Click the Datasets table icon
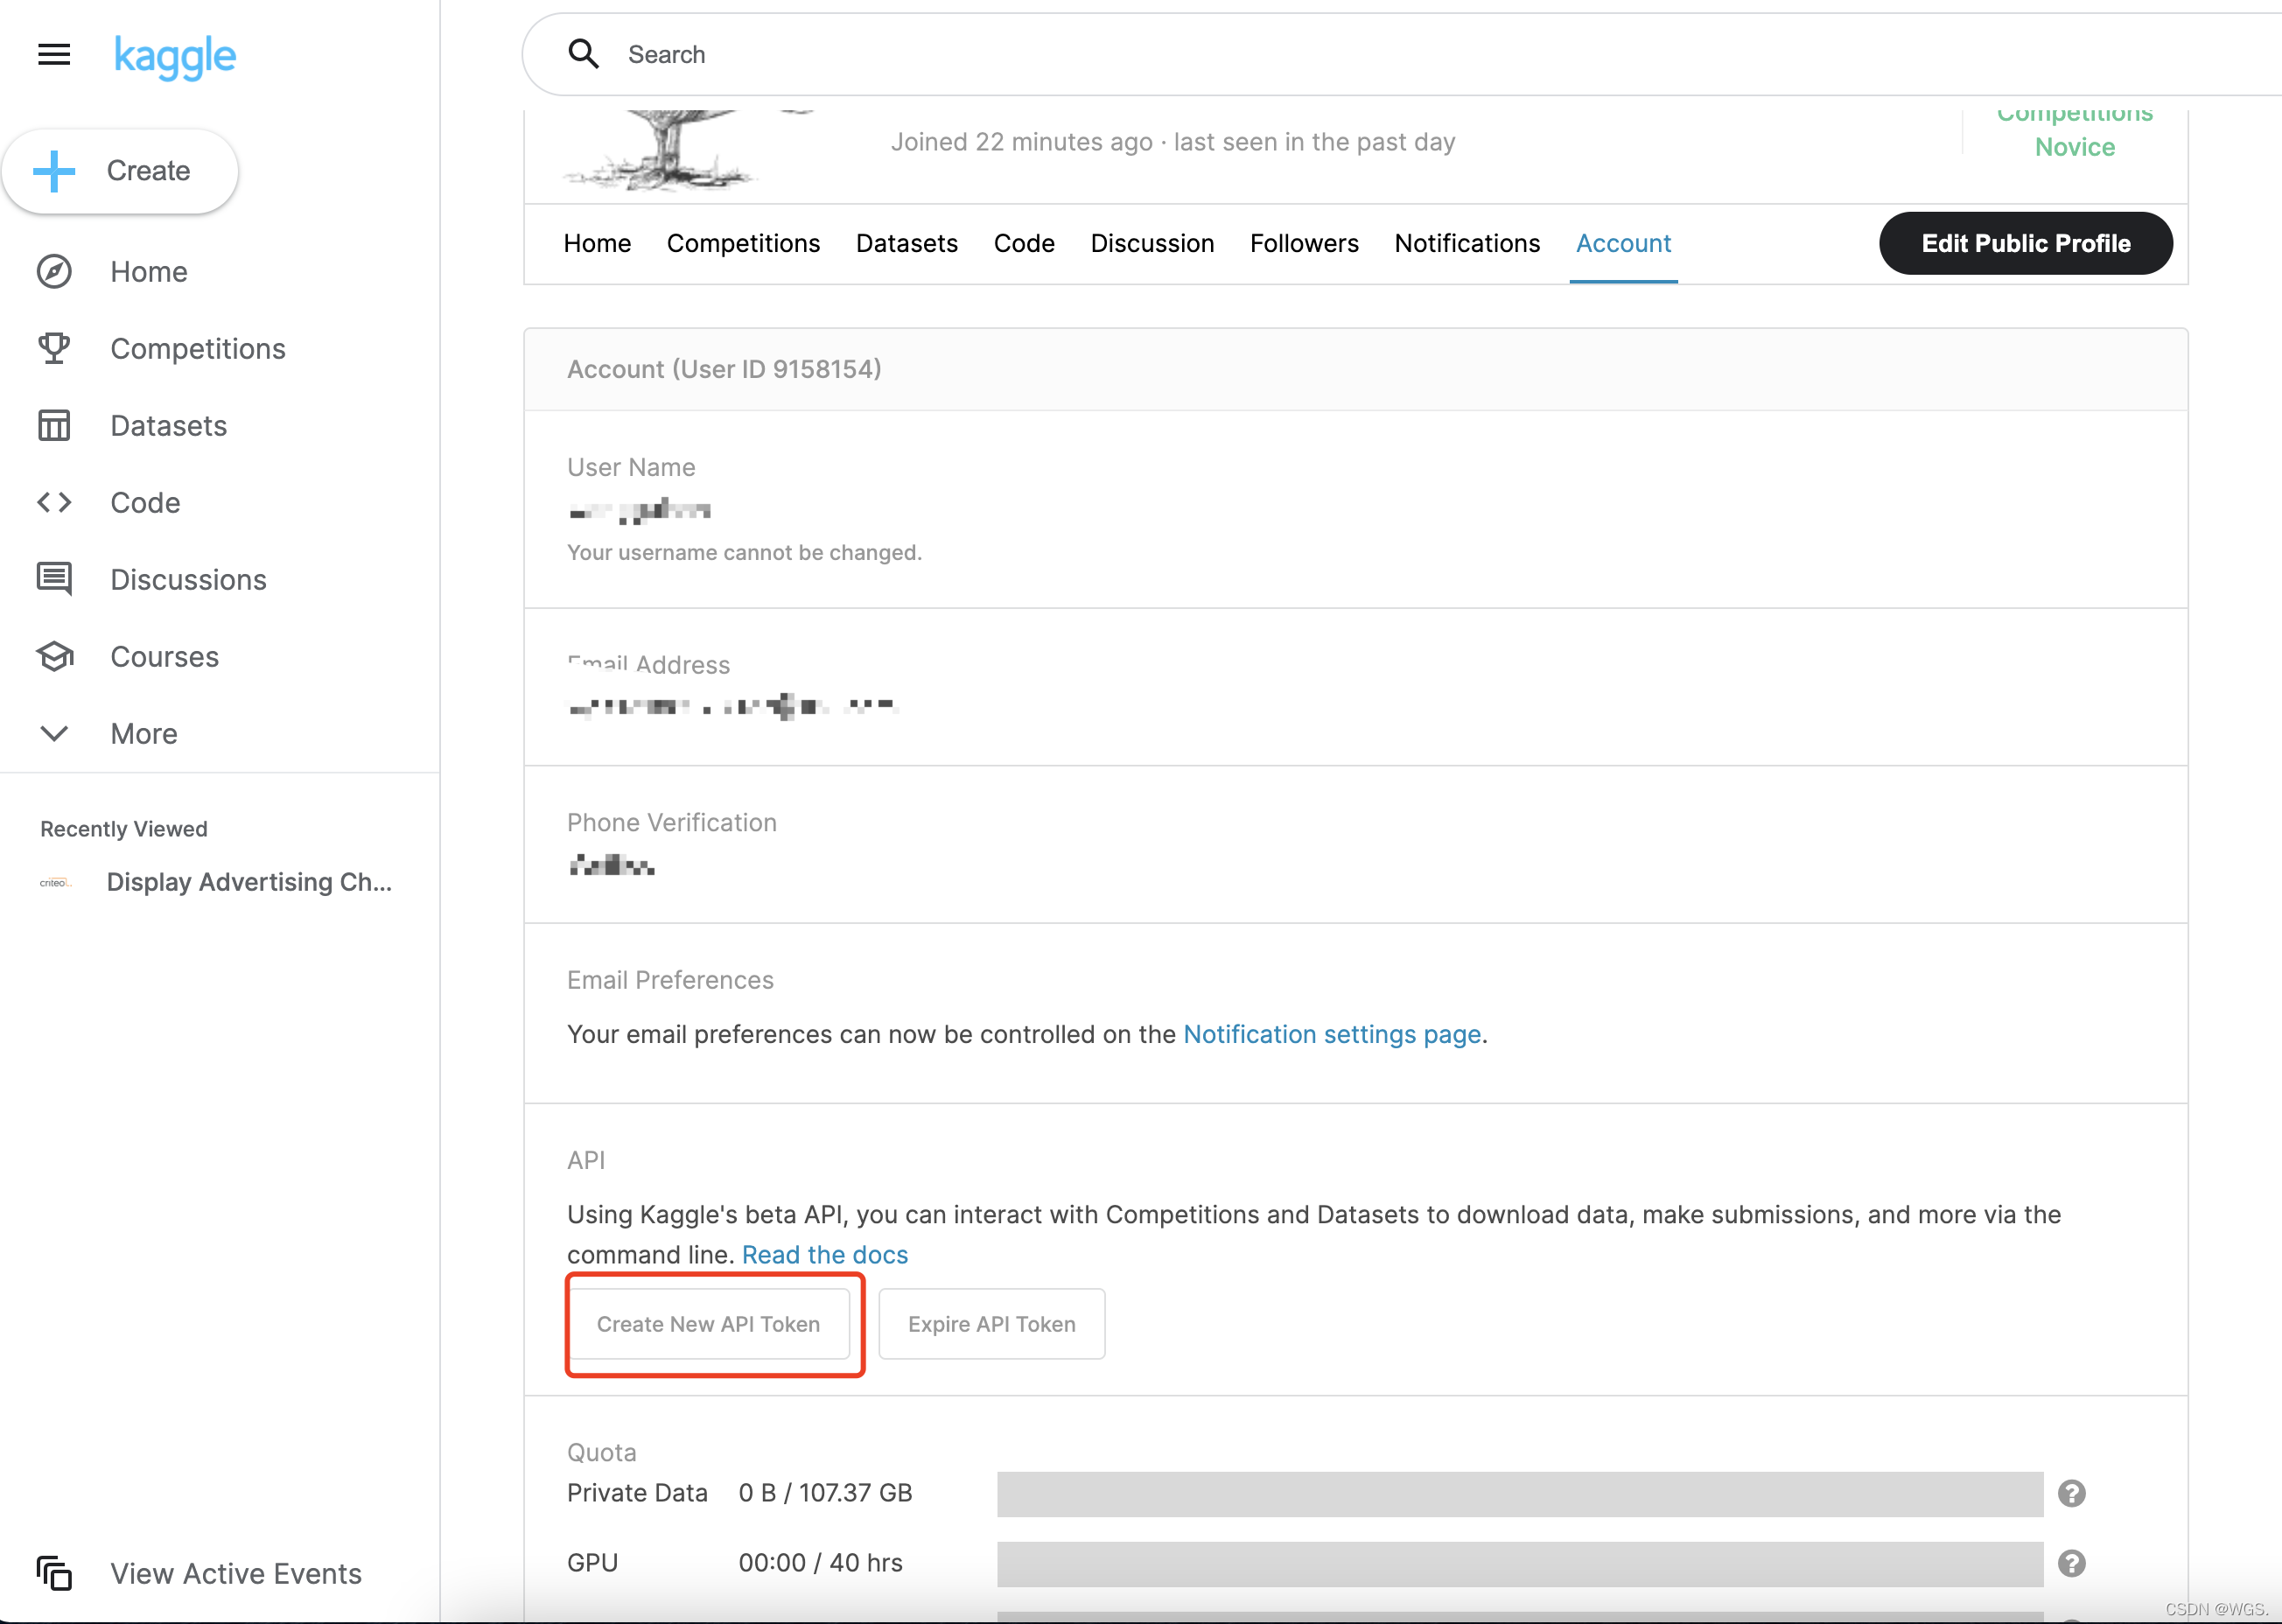The height and width of the screenshot is (1624, 2282). (54, 425)
